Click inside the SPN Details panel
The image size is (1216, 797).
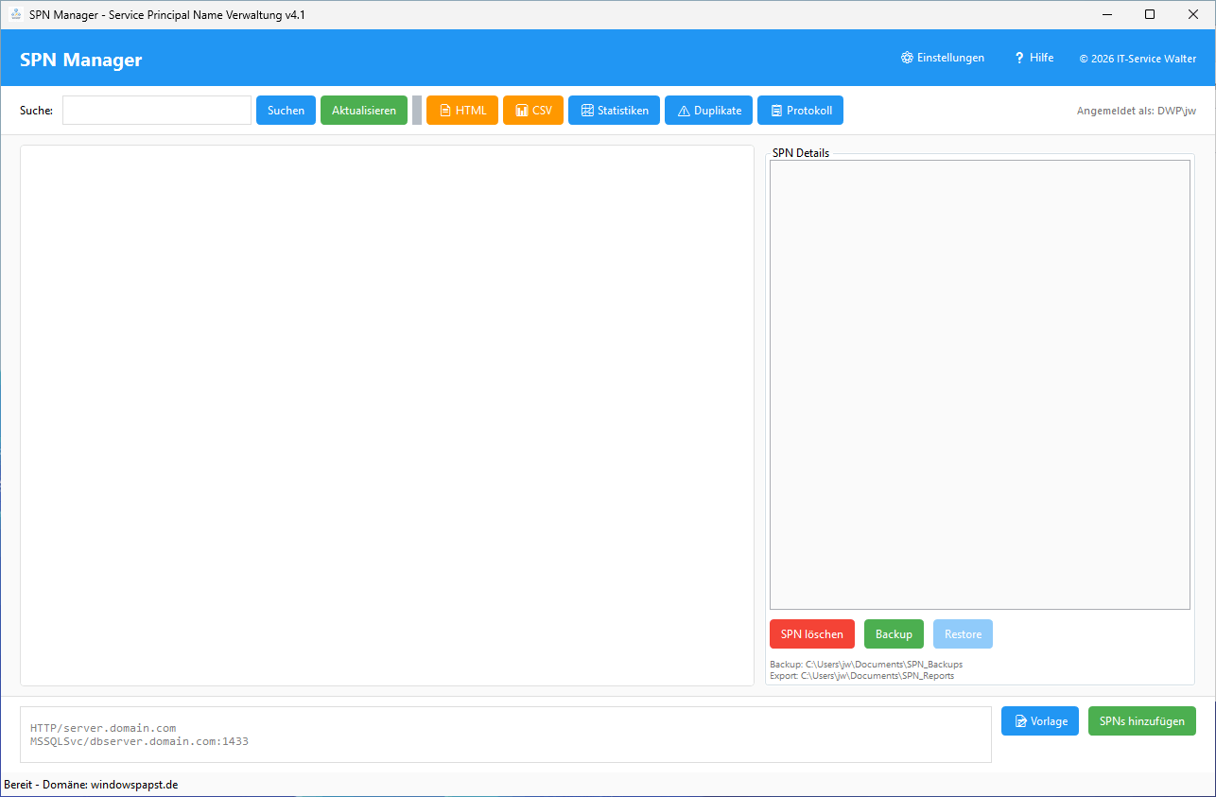(980, 384)
